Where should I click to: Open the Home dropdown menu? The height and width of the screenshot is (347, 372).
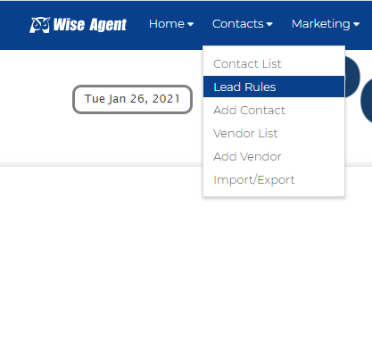(171, 24)
